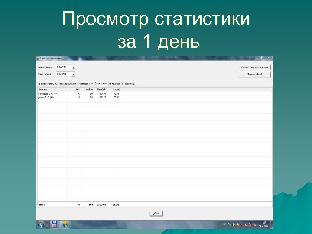Click the language indicator in the system tray
This screenshot has width=312, height=234.
pyautogui.click(x=224, y=224)
